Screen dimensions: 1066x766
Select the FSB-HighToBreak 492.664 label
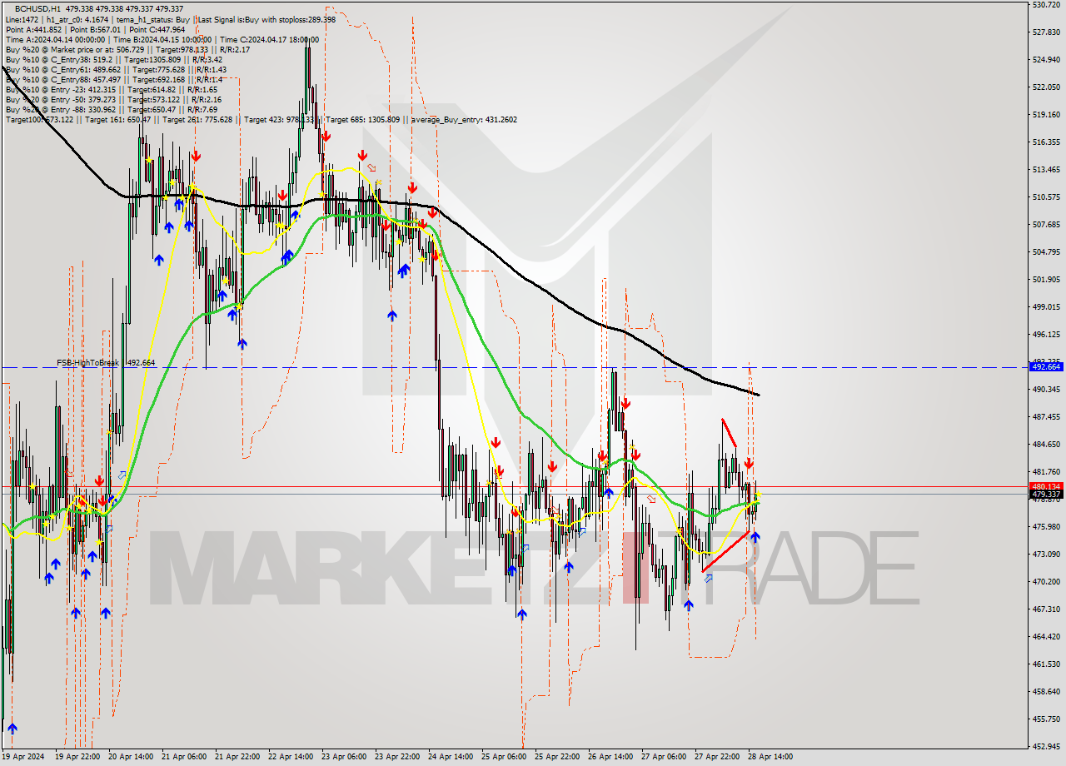(106, 363)
